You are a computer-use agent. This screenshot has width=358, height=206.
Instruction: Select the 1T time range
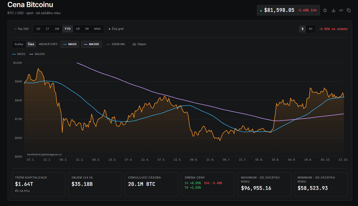tap(47, 29)
